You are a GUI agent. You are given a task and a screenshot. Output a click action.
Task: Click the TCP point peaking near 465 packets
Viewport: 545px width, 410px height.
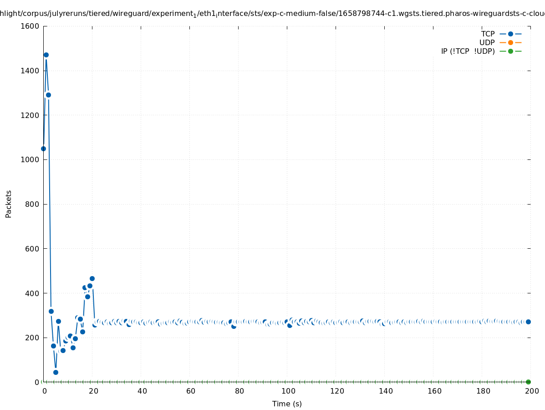tap(92, 278)
